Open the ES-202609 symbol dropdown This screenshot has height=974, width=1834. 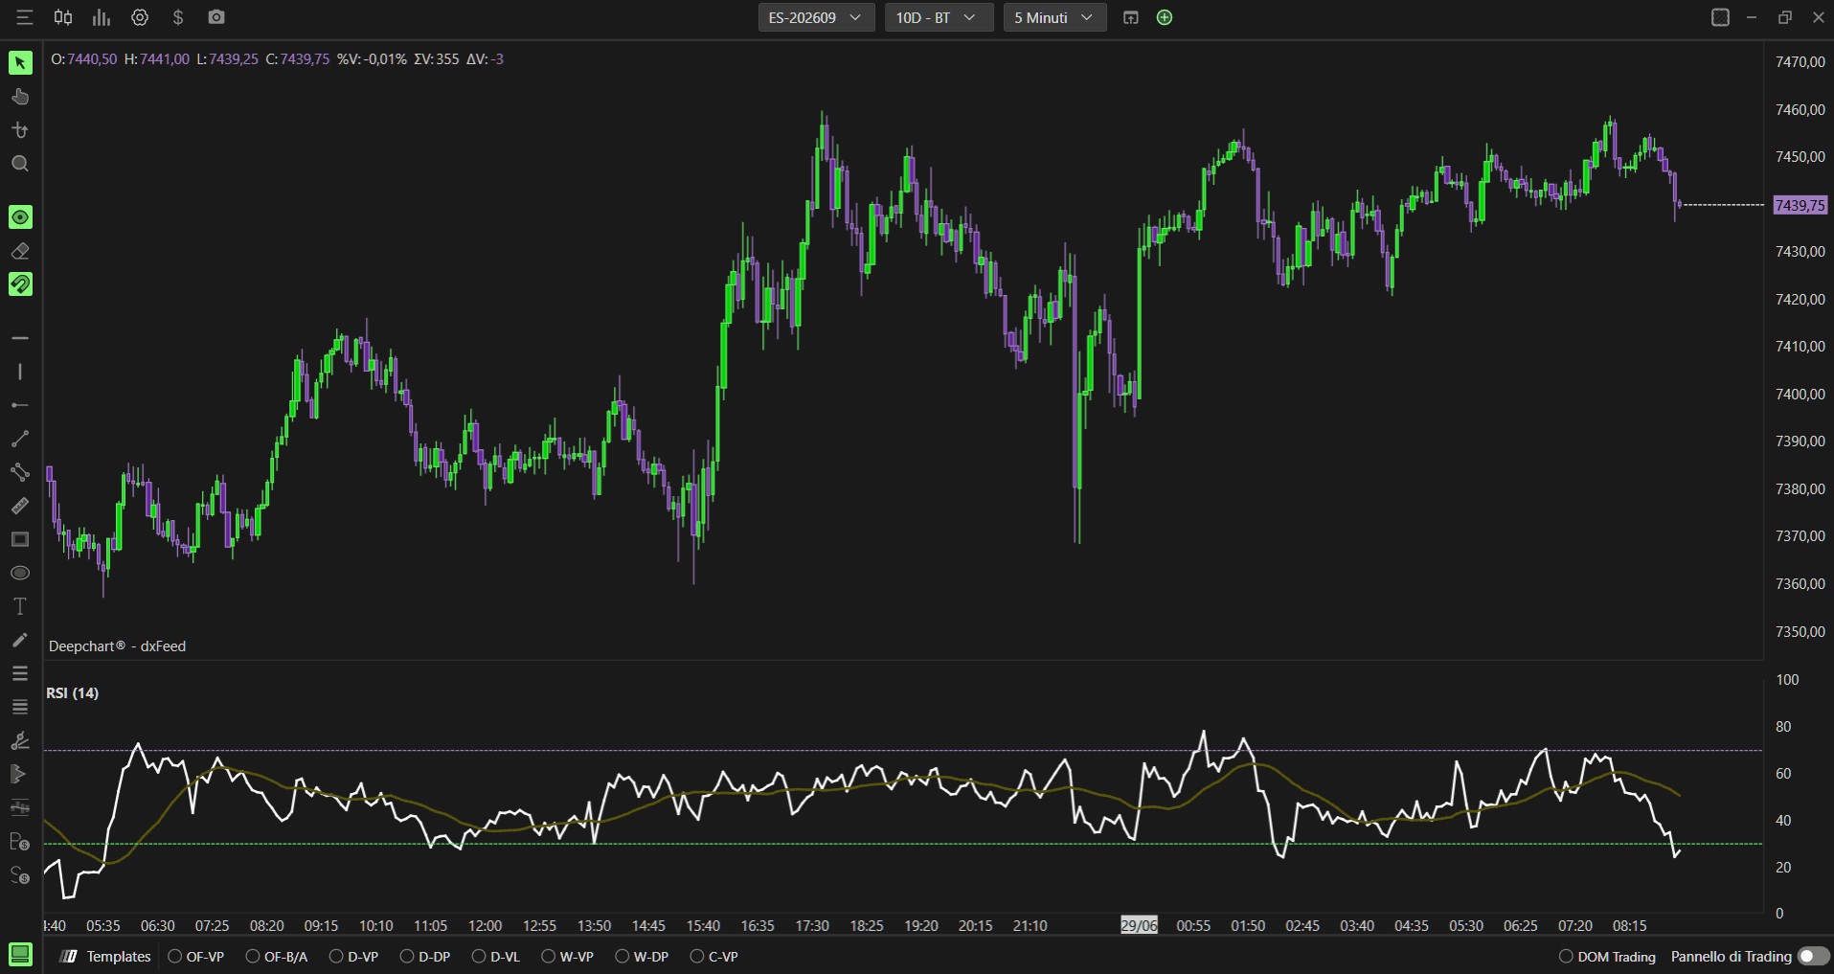(816, 17)
